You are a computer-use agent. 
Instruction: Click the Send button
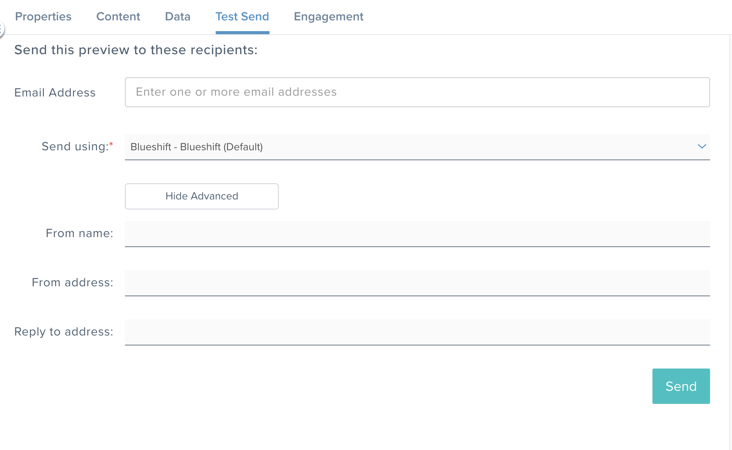tap(681, 386)
